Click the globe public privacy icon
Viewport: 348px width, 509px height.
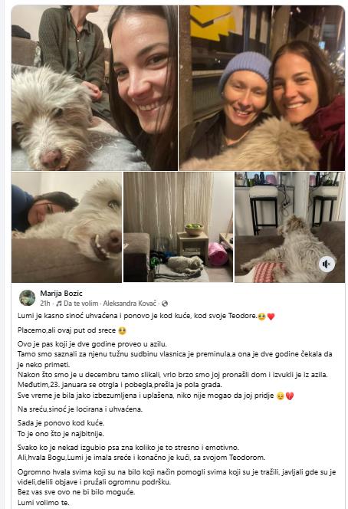165,304
